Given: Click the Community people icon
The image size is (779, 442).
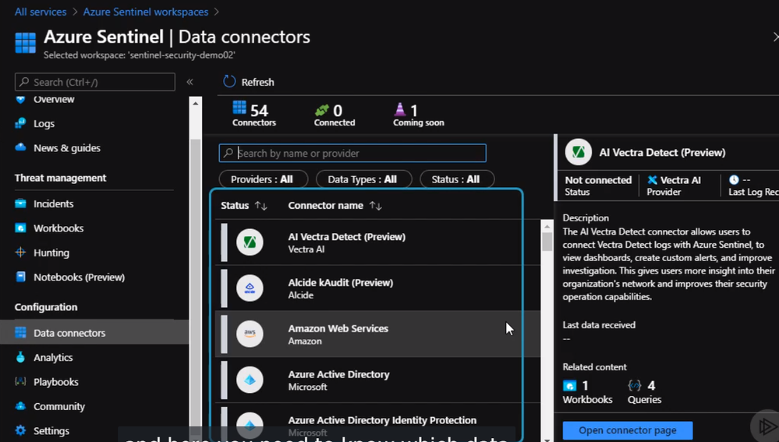Looking at the screenshot, I should 20,405.
